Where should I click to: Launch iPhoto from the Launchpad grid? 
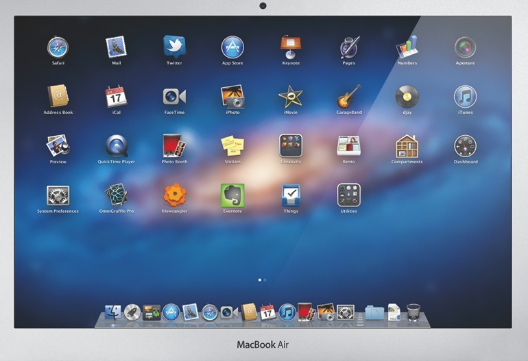(232, 96)
